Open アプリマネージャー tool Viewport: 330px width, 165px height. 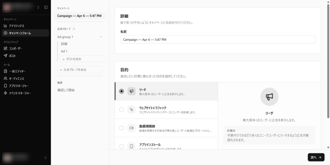(18, 86)
